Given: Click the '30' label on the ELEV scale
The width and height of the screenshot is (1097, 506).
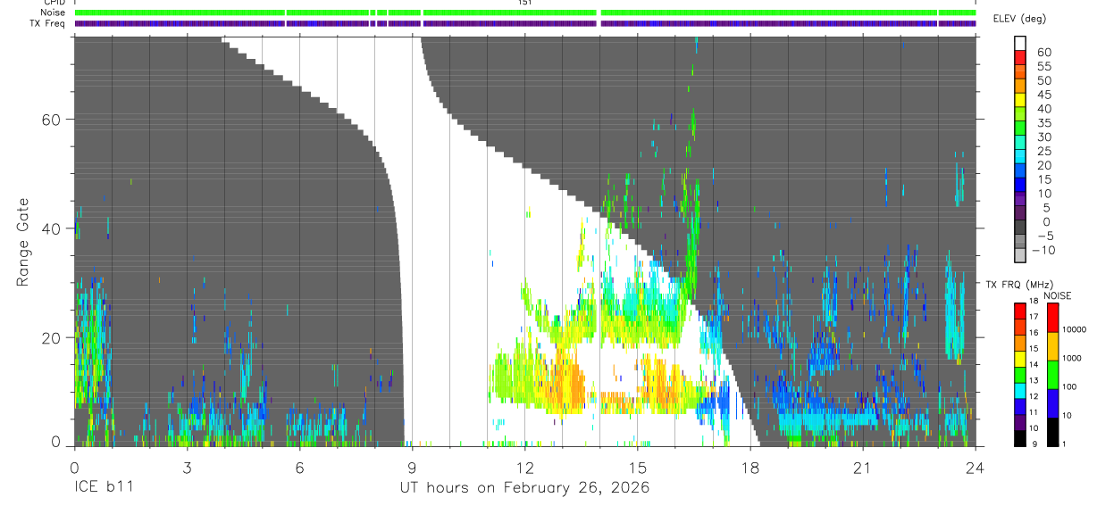Looking at the screenshot, I should 1043,137.
